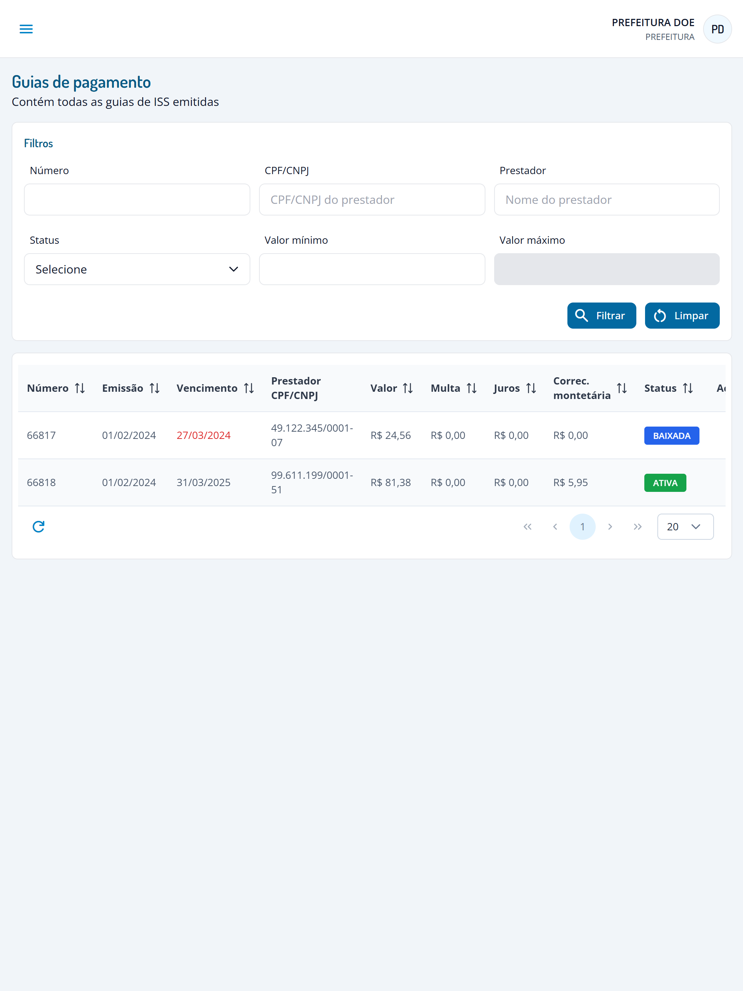Click CNPJ 99.611.199/0001-51

pyautogui.click(x=312, y=482)
